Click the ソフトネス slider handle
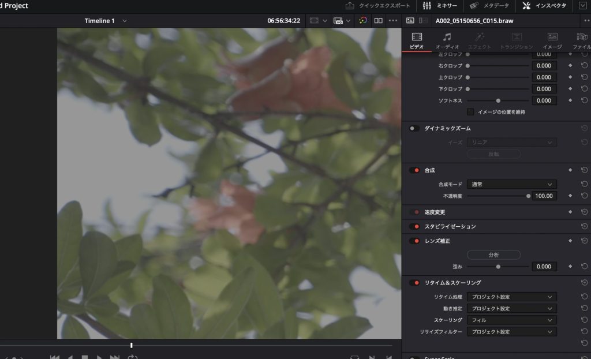Screen dimensions: 591x359 [498, 100]
